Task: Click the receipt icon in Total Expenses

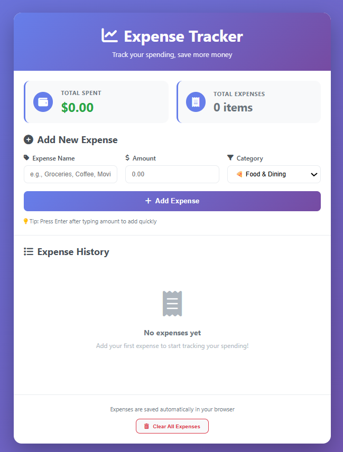Action: click(x=196, y=102)
